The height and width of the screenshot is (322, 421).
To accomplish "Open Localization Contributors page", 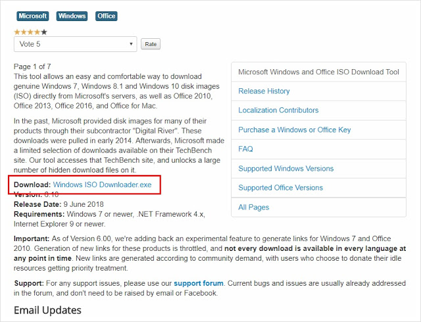I will point(278,110).
